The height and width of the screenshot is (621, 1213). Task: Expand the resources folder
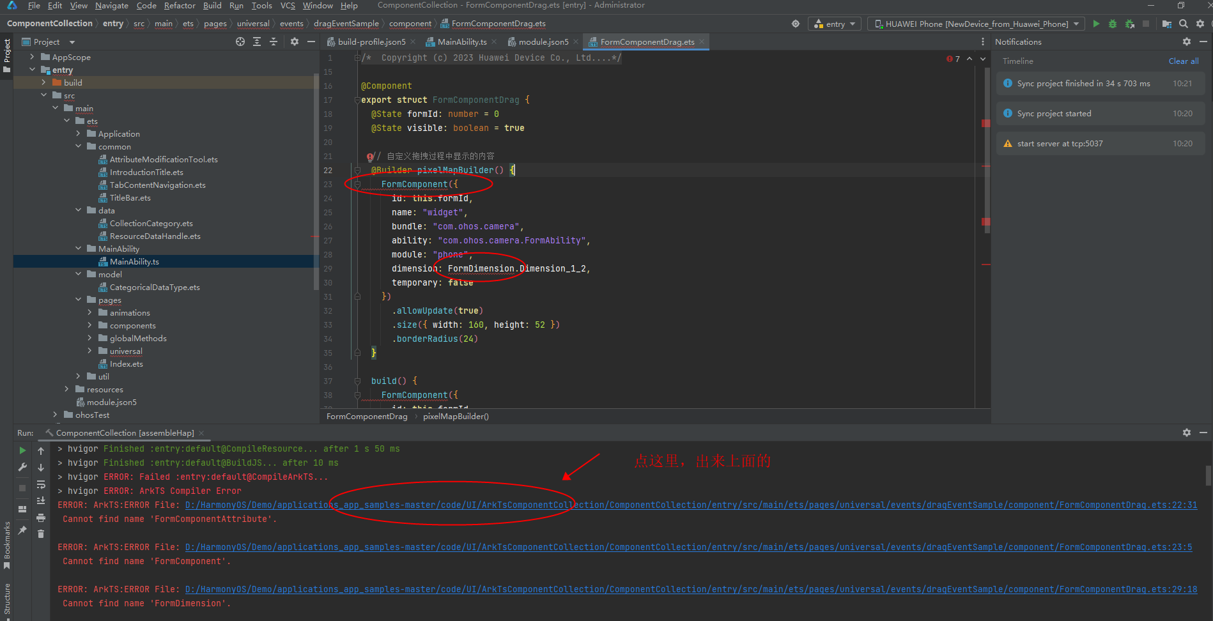tap(66, 389)
